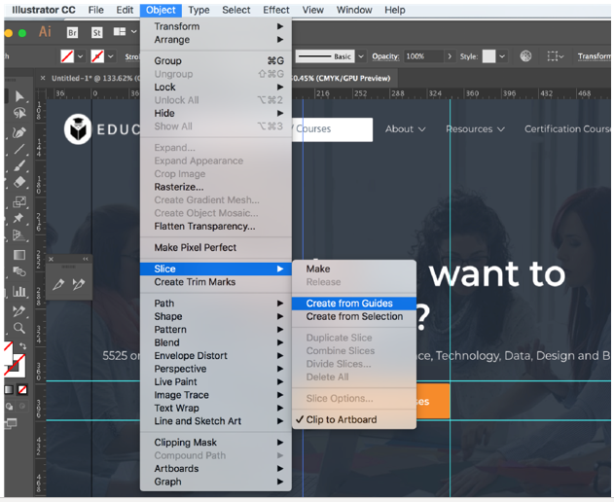Select the Zoom magnifier tool
The image size is (614, 502).
19,328
